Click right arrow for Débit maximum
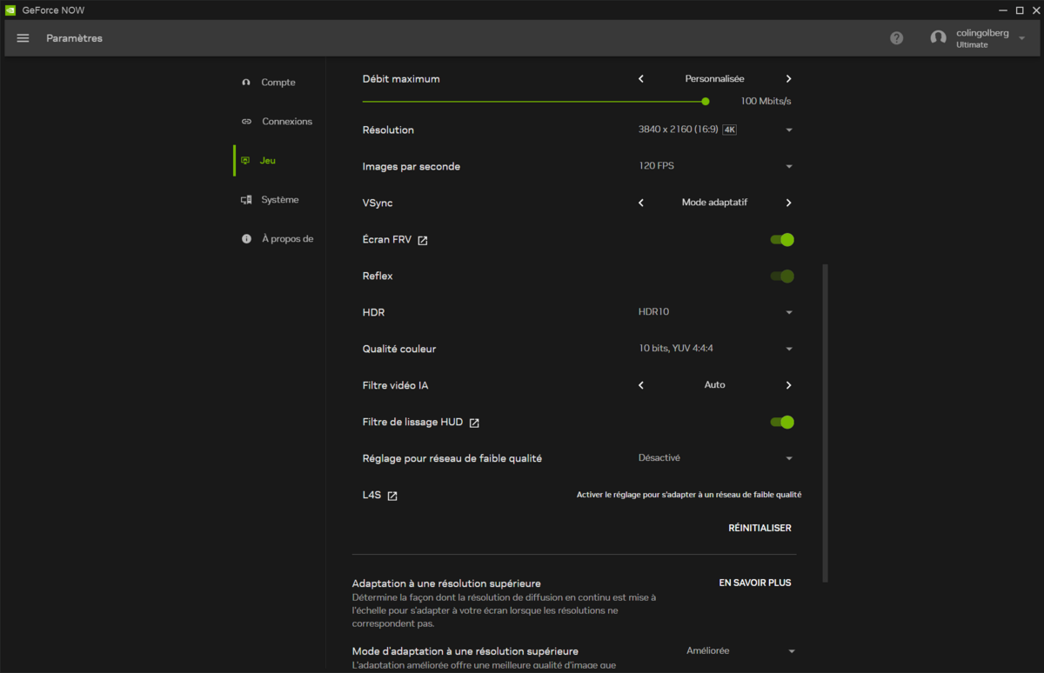The image size is (1044, 673). [x=788, y=79]
